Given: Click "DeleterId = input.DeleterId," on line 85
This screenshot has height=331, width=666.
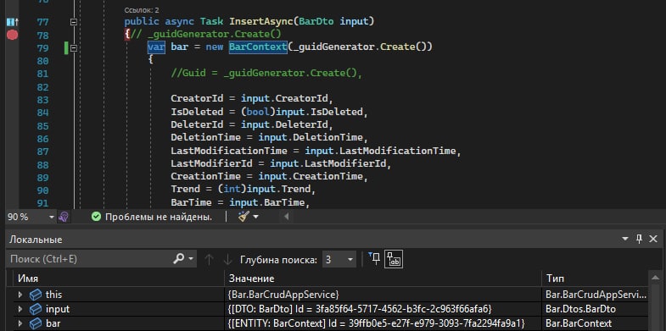Looking at the screenshot, I should (251, 125).
